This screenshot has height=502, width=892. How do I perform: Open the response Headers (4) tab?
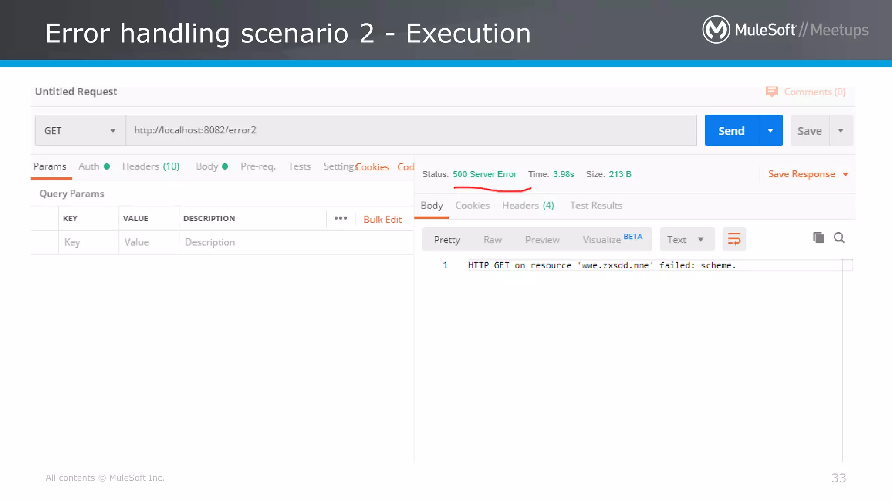(x=528, y=206)
